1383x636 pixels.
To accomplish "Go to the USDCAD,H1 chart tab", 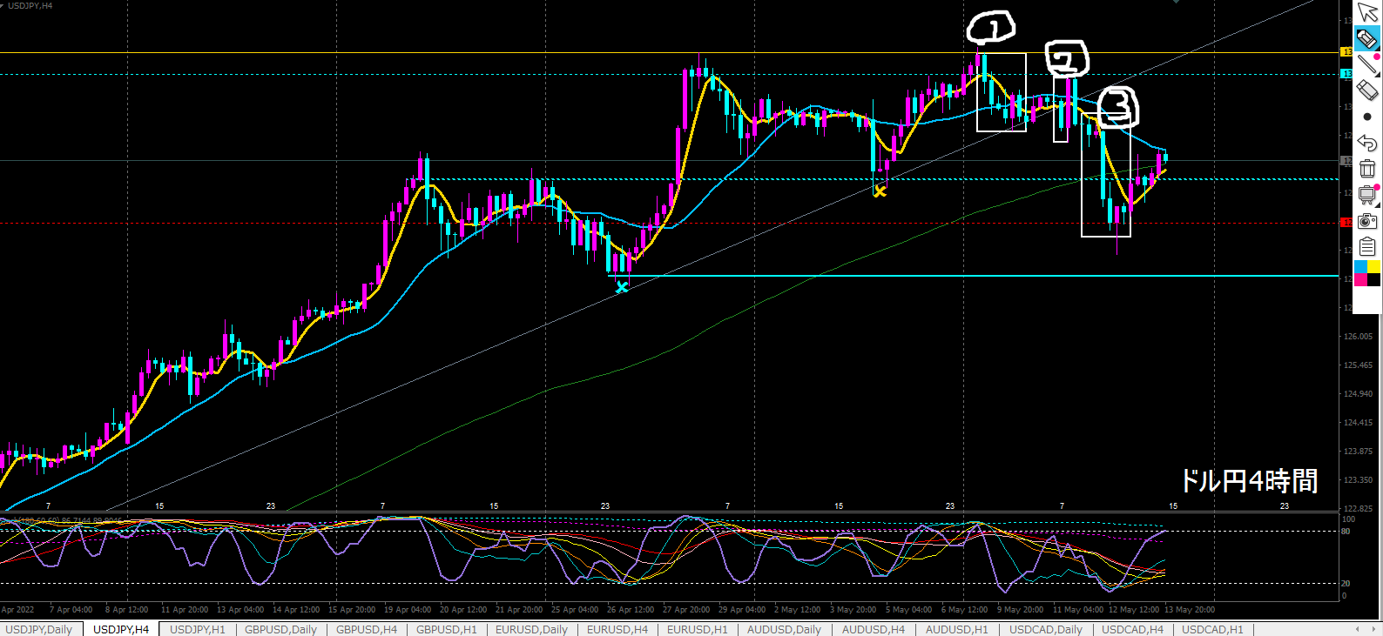I will [x=1213, y=629].
